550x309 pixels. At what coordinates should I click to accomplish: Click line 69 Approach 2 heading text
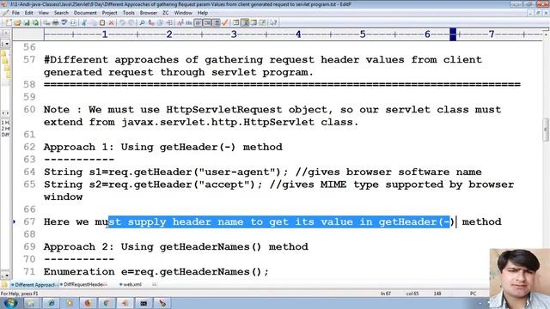175,247
